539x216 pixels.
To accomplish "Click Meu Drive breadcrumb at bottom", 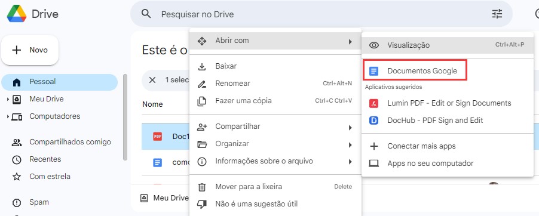I will [x=165, y=198].
